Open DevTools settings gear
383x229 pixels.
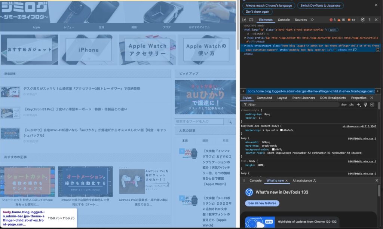coord(362,20)
